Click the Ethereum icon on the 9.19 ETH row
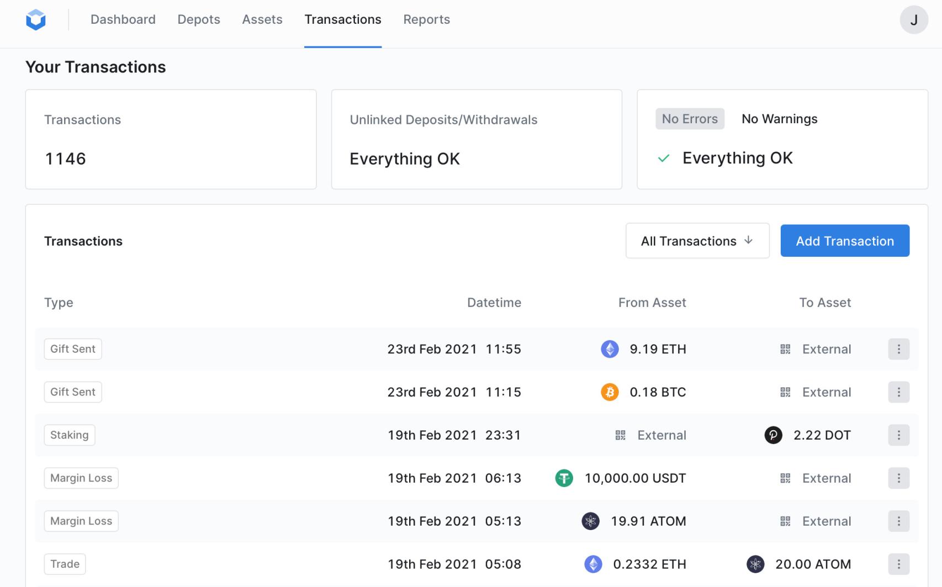The image size is (942, 587). tap(610, 349)
